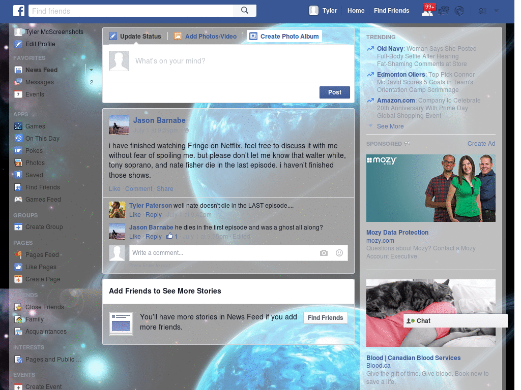This screenshot has width=521, height=390.
Task: Click the Find friends search field
Action: pos(131,11)
